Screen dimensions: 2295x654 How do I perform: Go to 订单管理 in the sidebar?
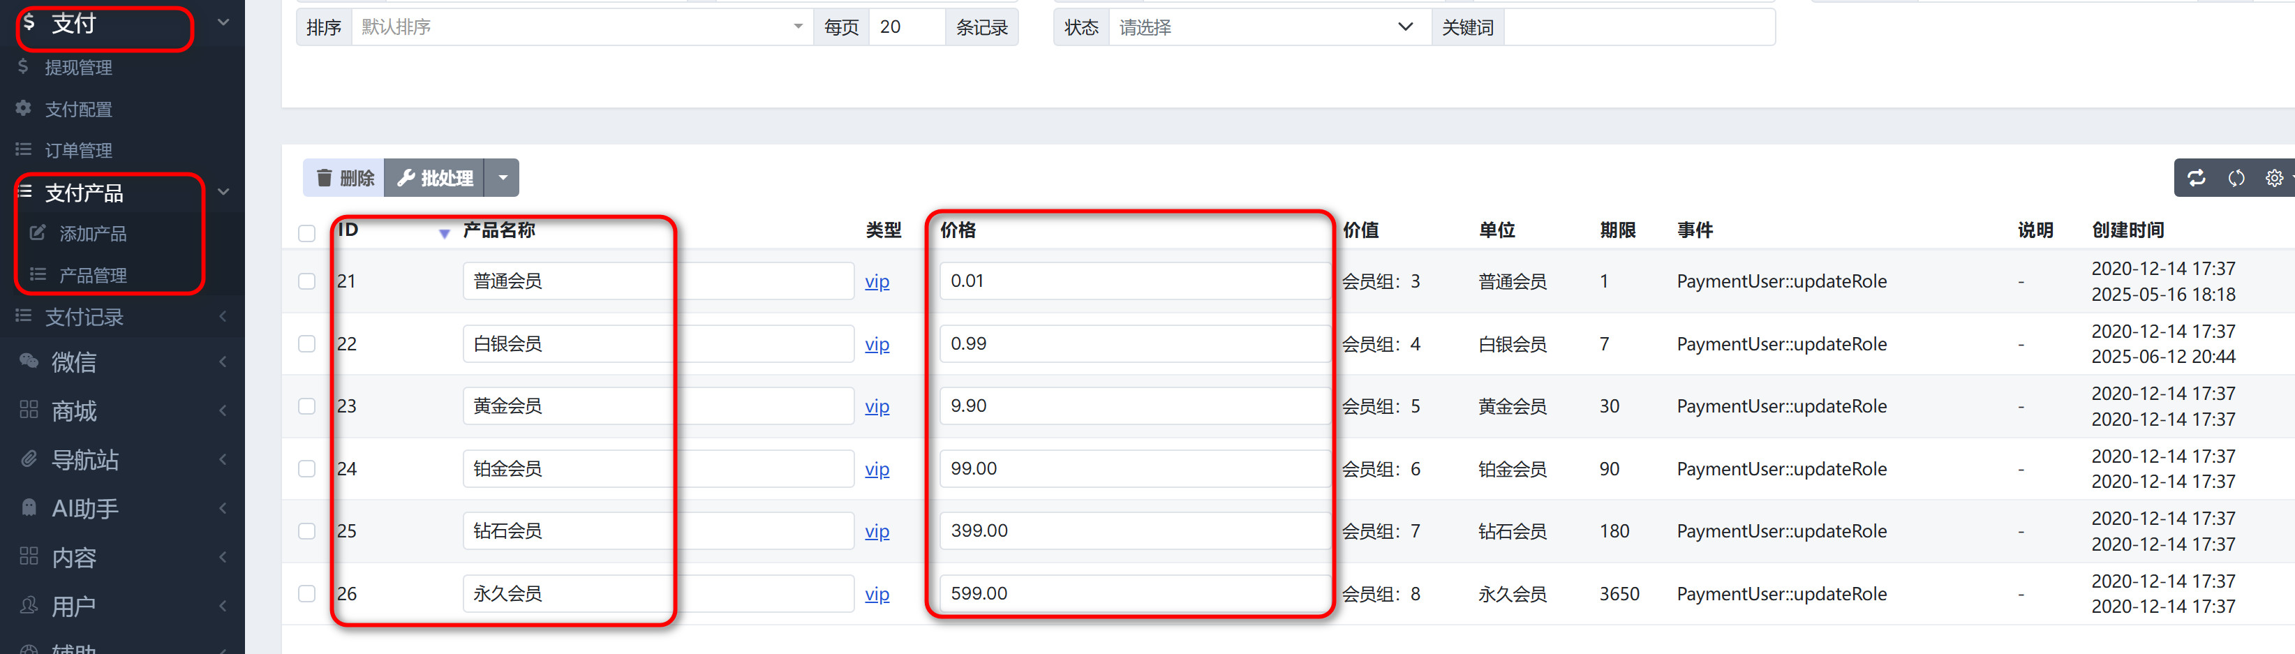click(x=78, y=149)
